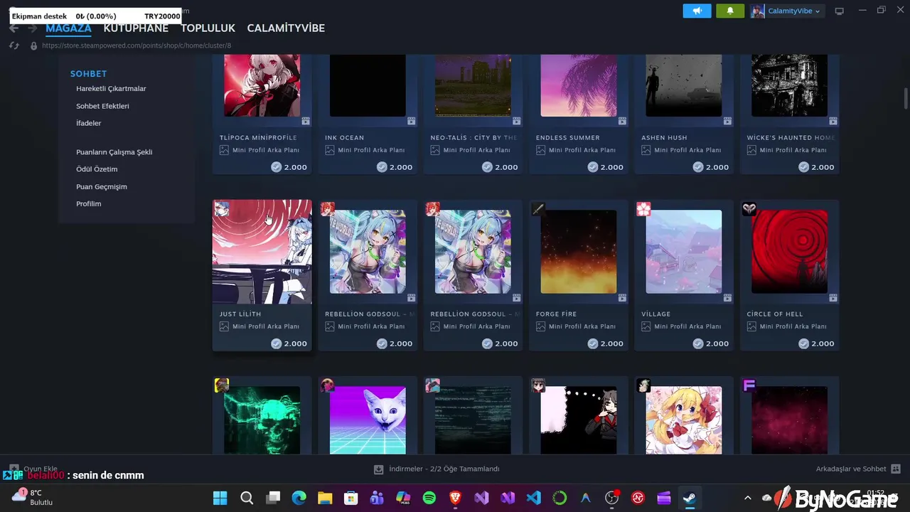Select Hareketli Çıkartmalar in the sidebar
The width and height of the screenshot is (910, 512).
tap(111, 89)
